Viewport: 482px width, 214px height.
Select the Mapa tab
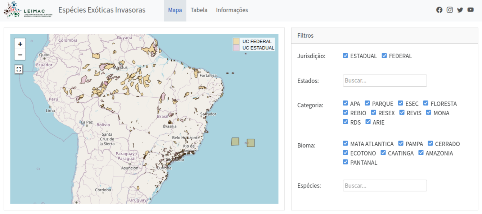[175, 10]
